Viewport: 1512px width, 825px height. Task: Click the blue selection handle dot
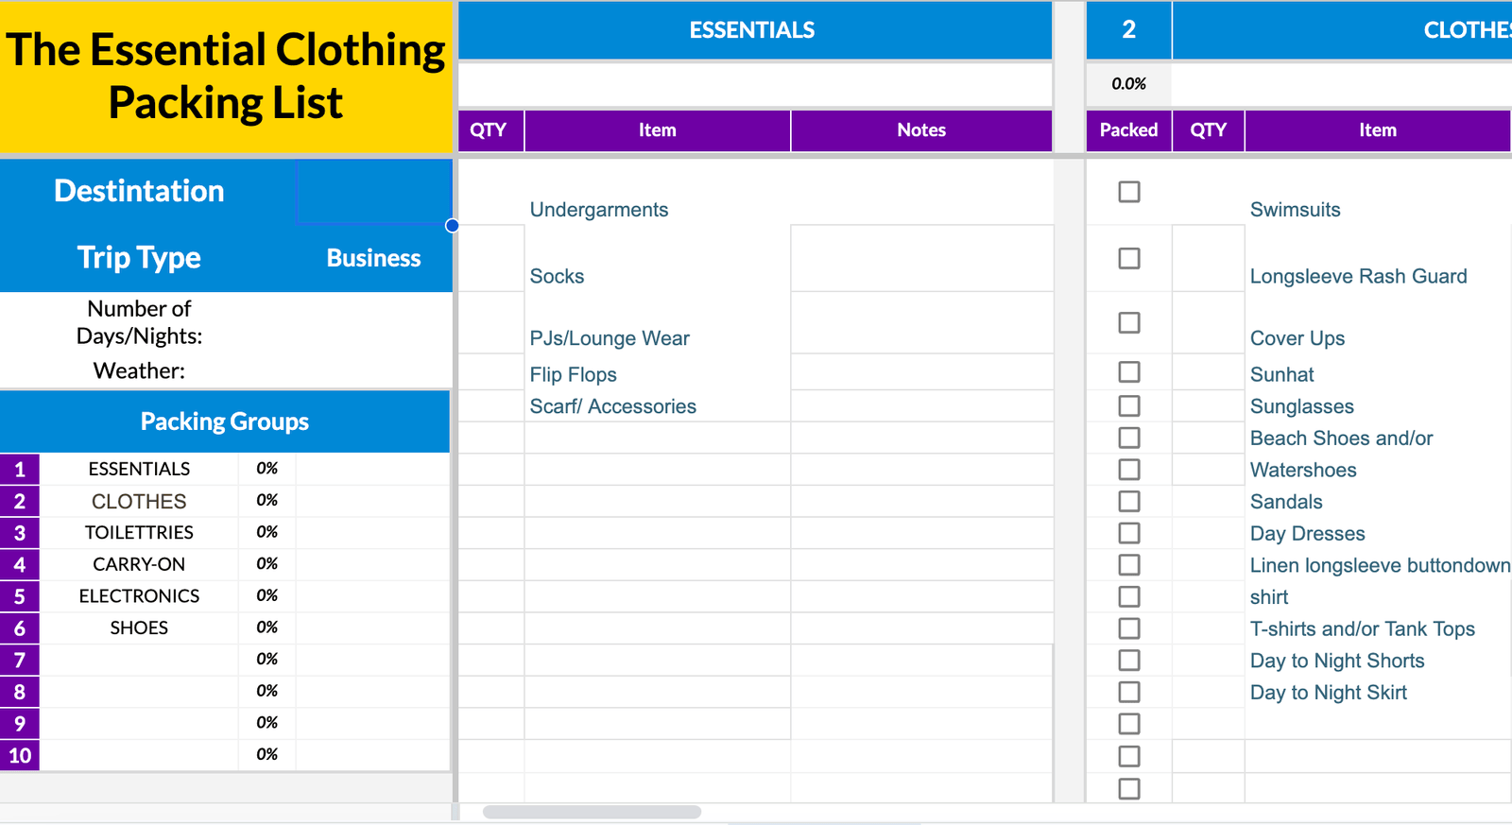[x=452, y=225]
